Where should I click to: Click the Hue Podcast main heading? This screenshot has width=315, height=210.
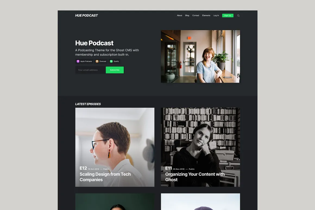94,43
